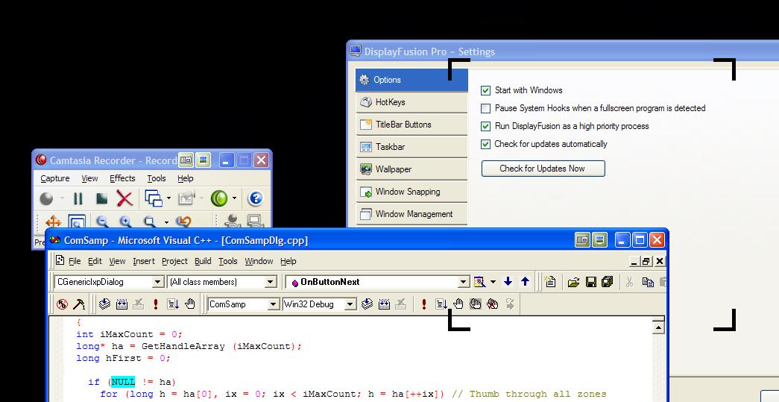The height and width of the screenshot is (402, 779).
Task: Open the Win32 Debug configuration dropdown
Action: coord(350,304)
